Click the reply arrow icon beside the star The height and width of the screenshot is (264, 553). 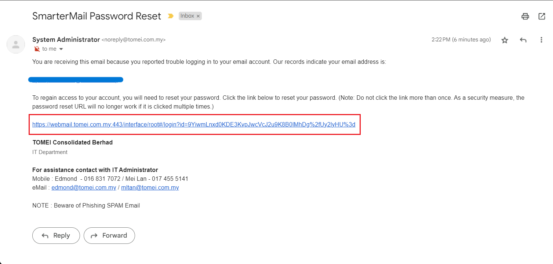click(x=523, y=40)
